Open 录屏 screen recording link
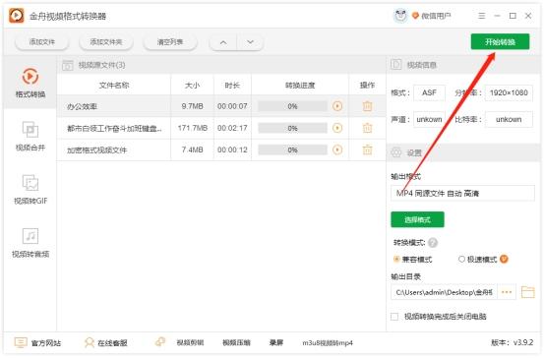The height and width of the screenshot is (358, 544). pos(276,343)
